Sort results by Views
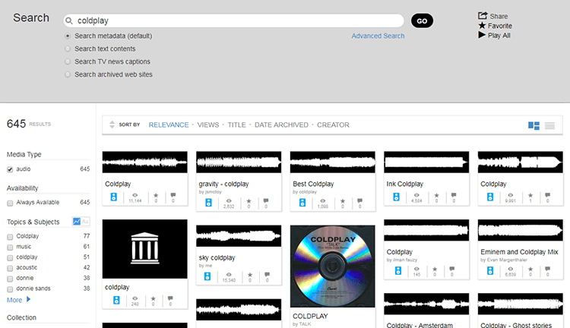Viewport: 570px width, 328px height. 208,125
